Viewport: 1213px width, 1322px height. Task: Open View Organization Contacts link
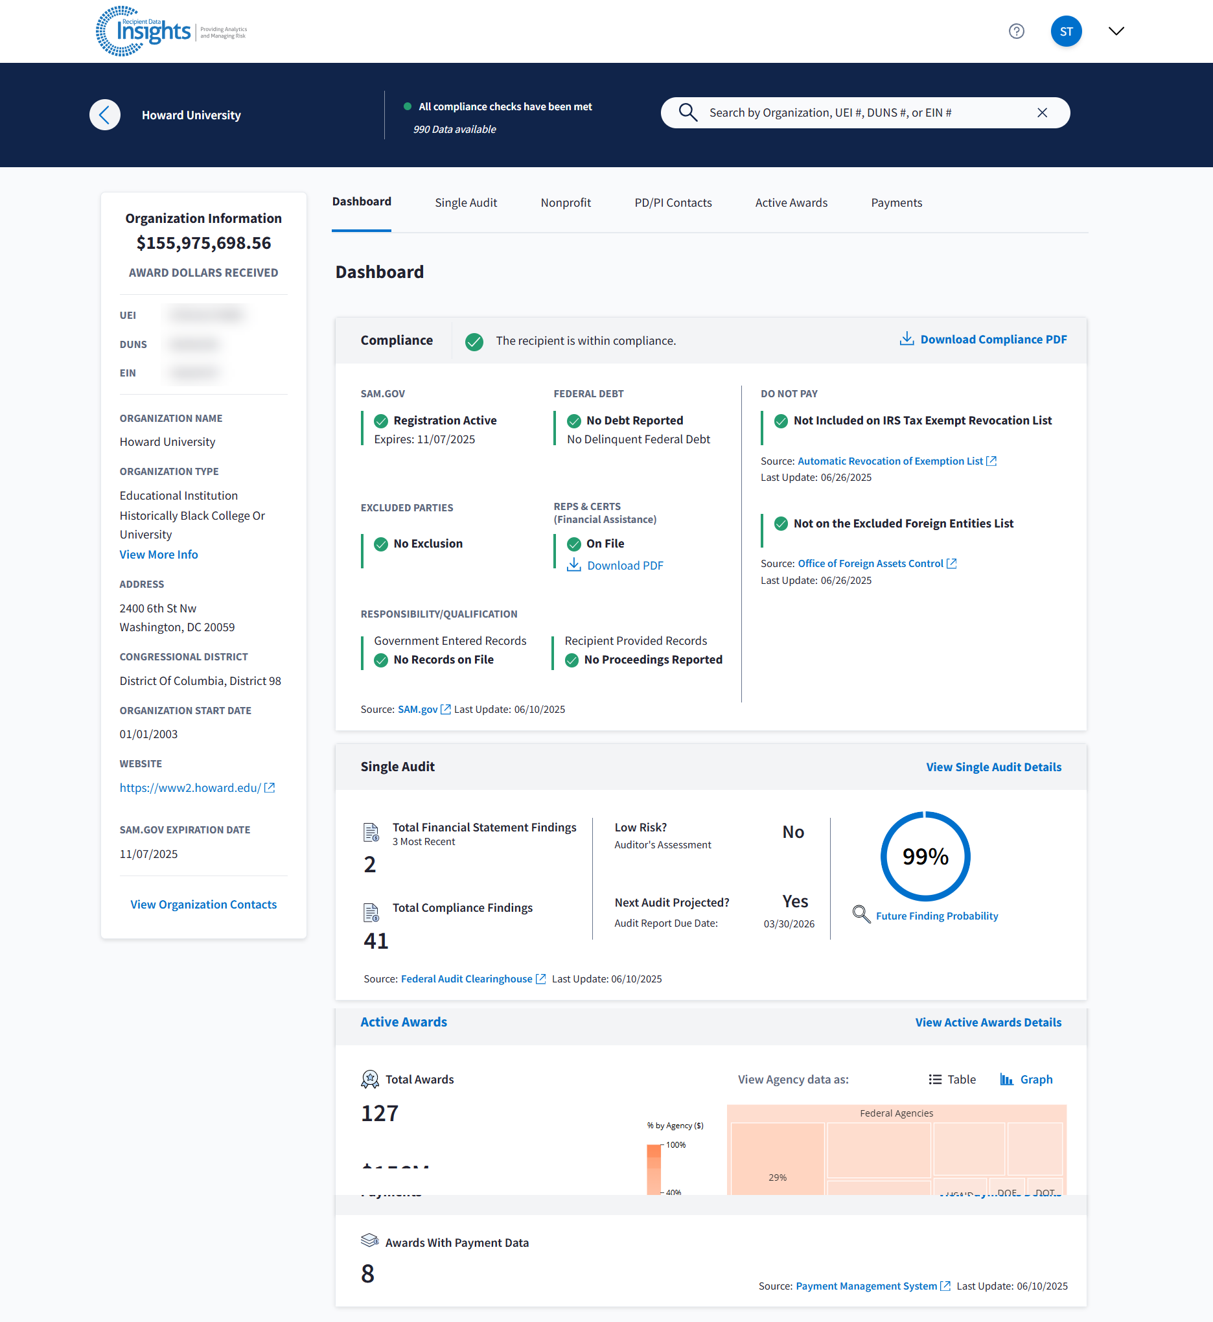(x=203, y=904)
